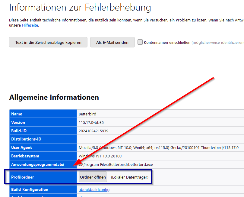Click the 'Allgemeine Informationen' heading
Screen dimensions: 244x197
pyautogui.click(x=54, y=97)
